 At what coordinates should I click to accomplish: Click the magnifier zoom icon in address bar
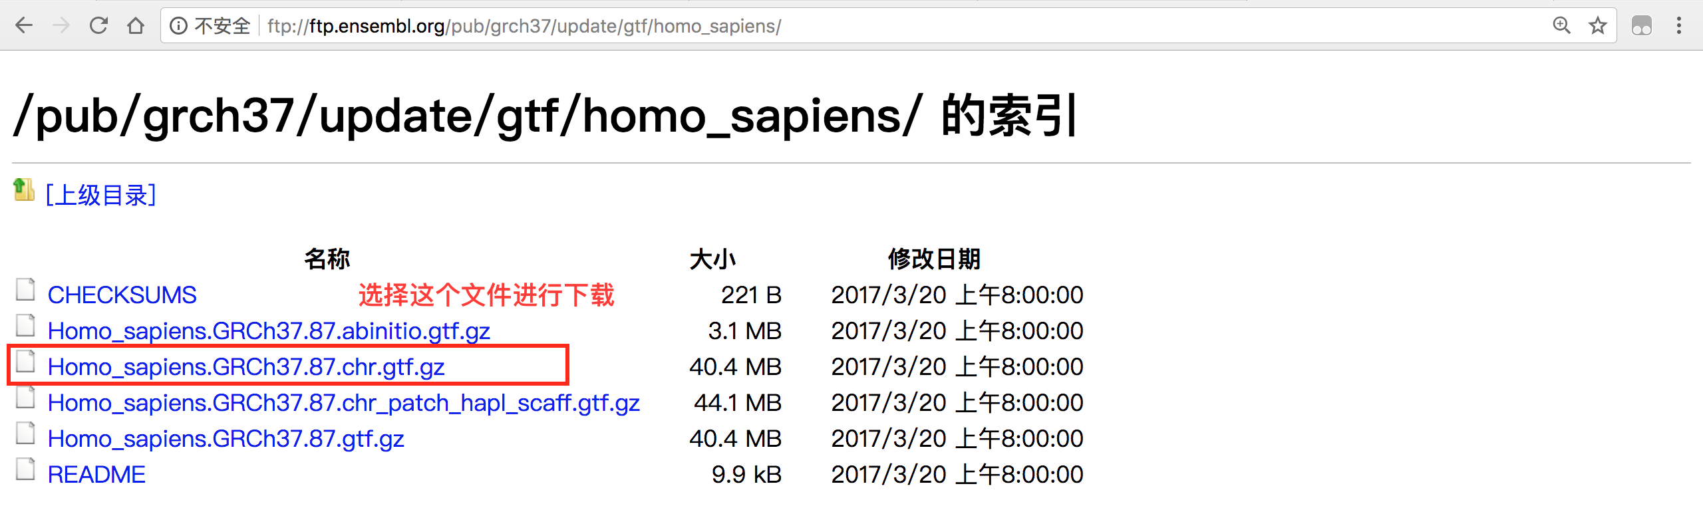[x=1560, y=25]
